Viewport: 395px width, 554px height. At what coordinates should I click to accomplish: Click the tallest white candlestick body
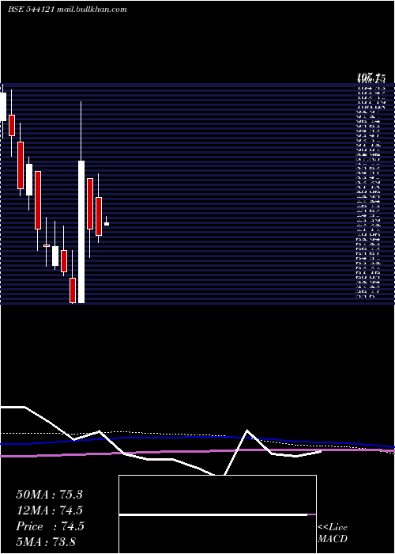pos(81,232)
